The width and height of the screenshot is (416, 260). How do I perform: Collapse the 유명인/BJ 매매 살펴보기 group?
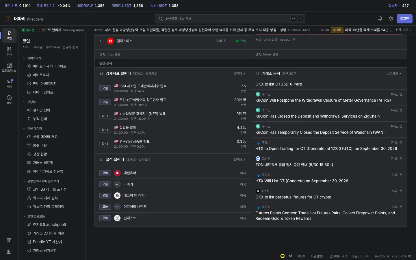[x=41, y=181]
